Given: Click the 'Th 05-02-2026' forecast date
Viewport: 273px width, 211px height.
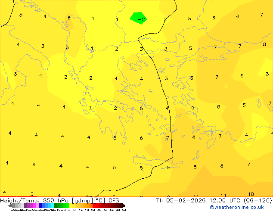Looking at the screenshot, I should pos(181,201).
